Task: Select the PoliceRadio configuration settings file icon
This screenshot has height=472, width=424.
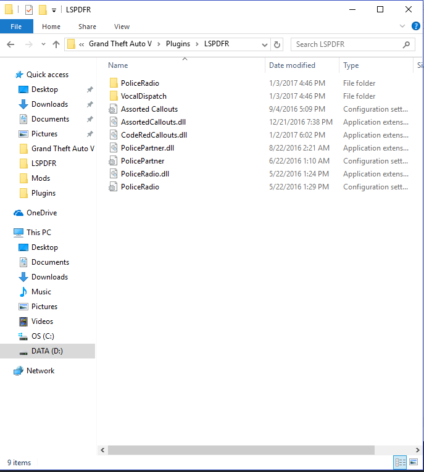Action: click(113, 186)
